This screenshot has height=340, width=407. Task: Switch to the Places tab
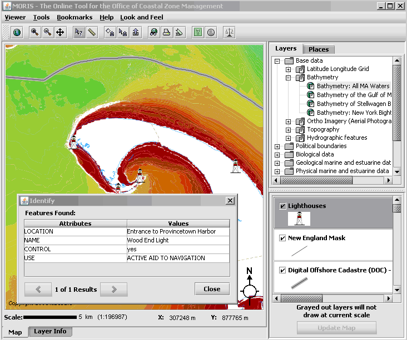(319, 49)
